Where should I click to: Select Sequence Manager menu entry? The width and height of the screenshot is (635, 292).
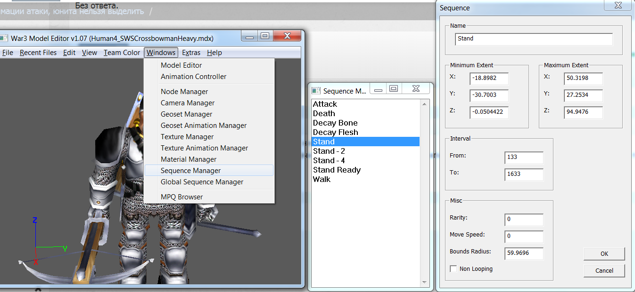click(x=209, y=171)
